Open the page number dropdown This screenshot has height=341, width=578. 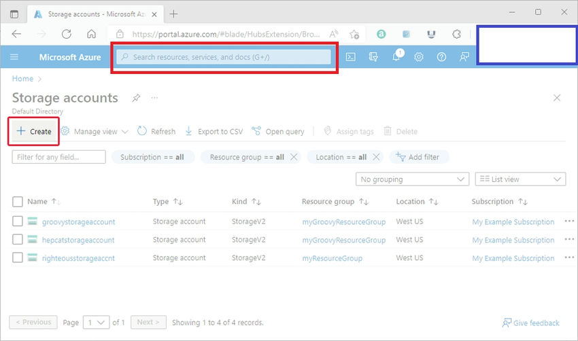96,323
